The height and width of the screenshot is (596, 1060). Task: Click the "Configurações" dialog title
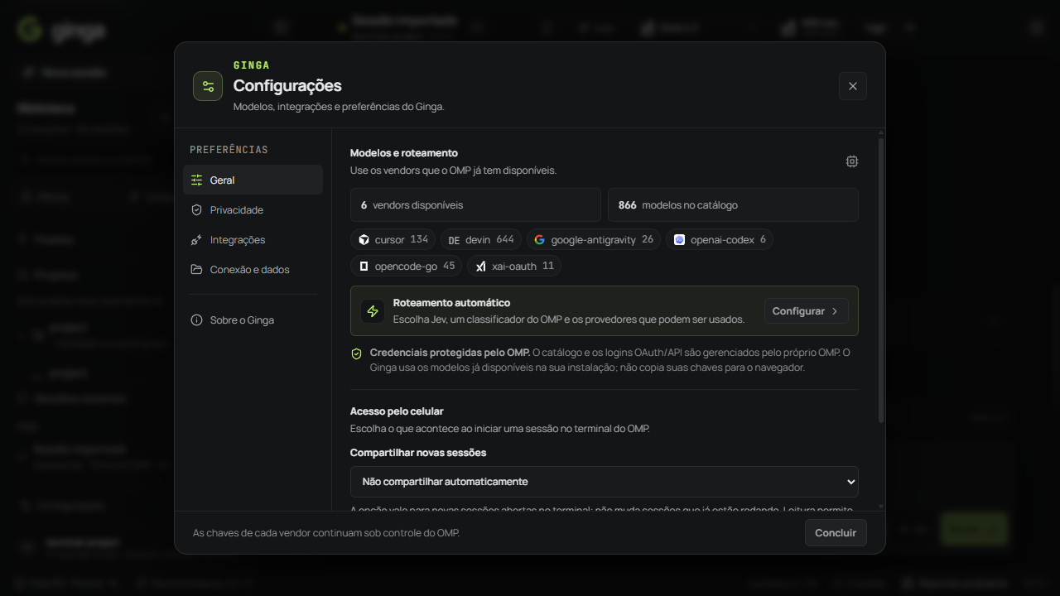287,85
